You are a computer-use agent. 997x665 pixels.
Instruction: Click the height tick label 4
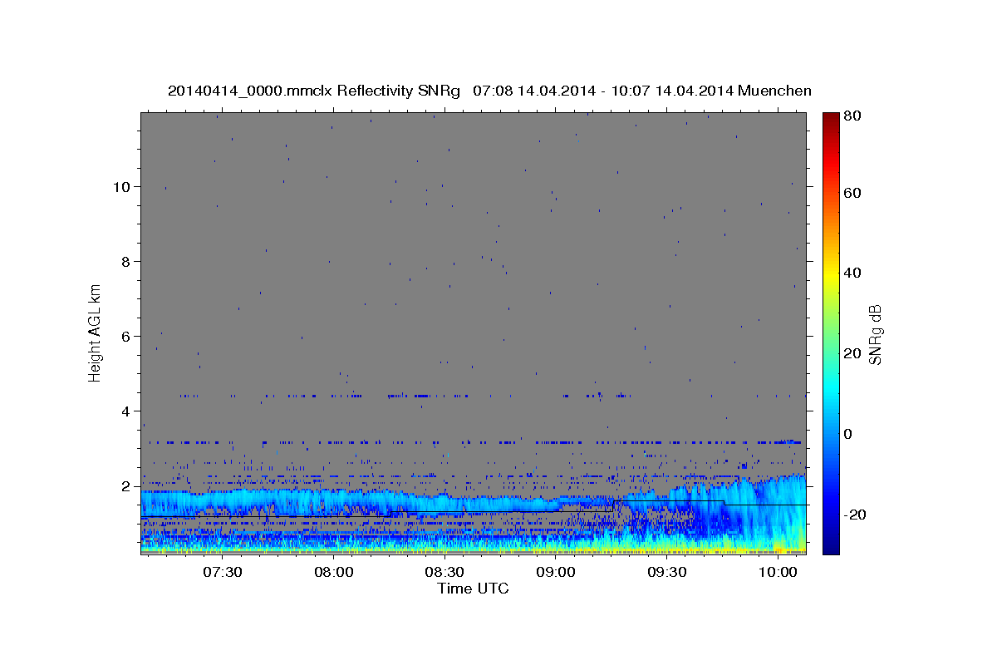125,411
